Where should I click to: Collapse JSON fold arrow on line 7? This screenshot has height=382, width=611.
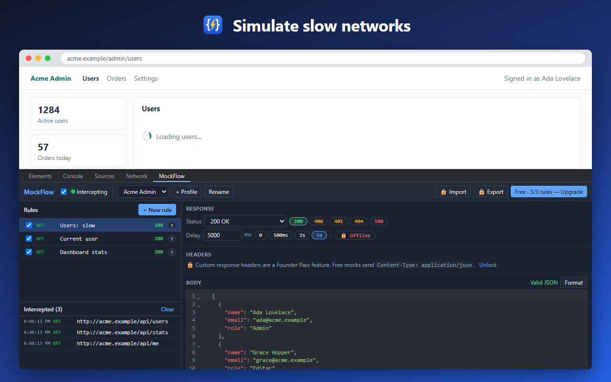[199, 346]
